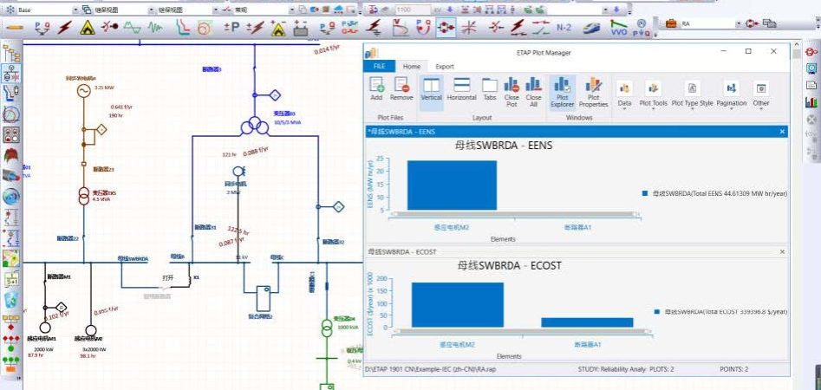Click Close Plot icon
The width and height of the screenshot is (821, 390).
click(x=511, y=89)
